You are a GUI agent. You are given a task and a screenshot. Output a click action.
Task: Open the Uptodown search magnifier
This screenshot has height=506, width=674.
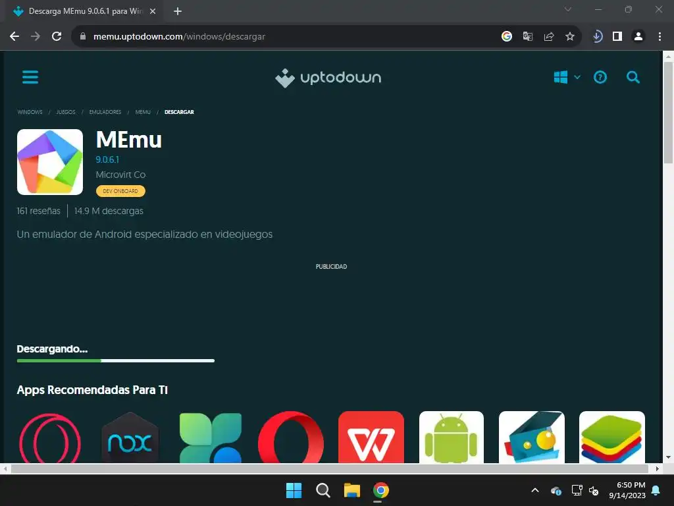(633, 78)
